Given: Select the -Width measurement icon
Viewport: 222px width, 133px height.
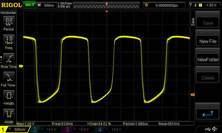Looking at the screenshot, I should pos(9,114).
